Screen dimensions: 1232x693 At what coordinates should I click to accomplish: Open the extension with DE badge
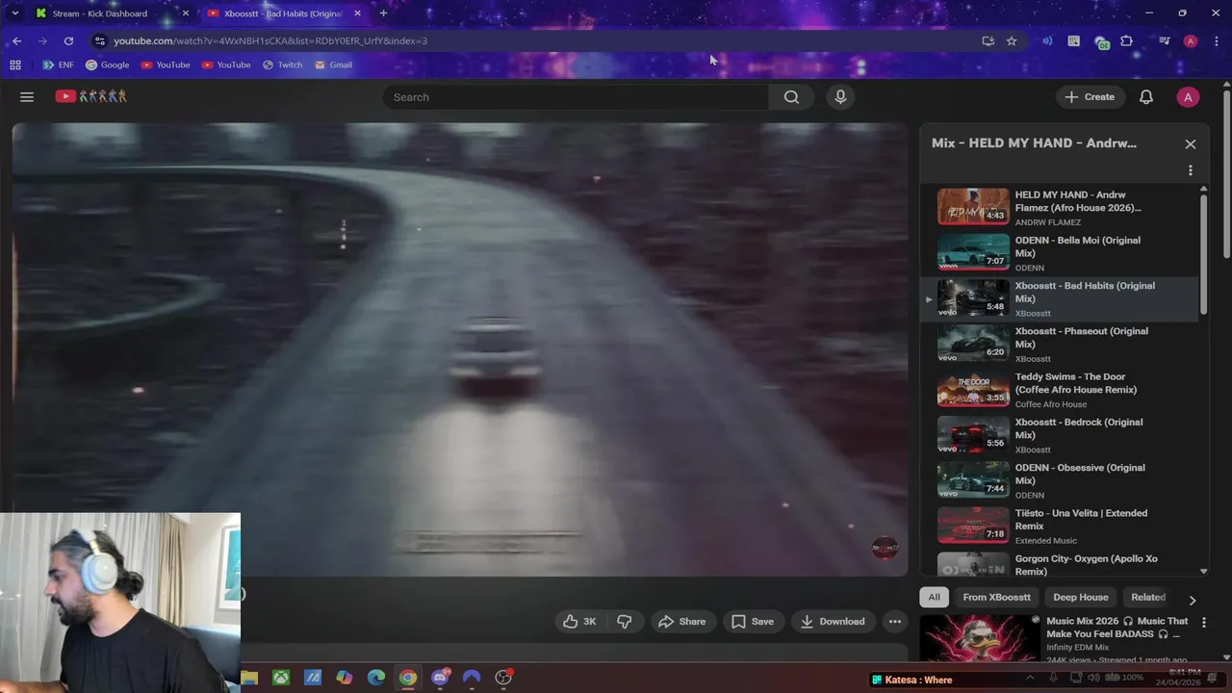point(1100,42)
